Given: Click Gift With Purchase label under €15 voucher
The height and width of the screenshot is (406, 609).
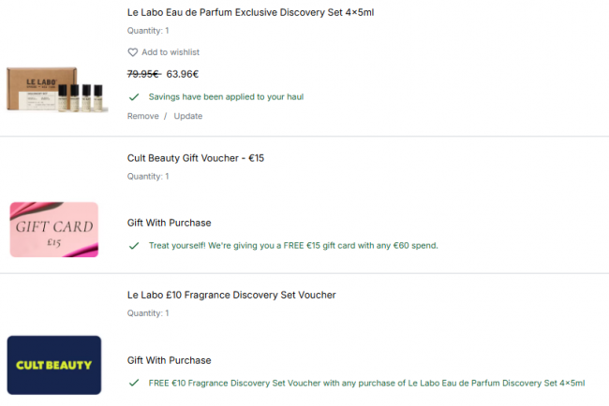Looking at the screenshot, I should click(x=169, y=223).
